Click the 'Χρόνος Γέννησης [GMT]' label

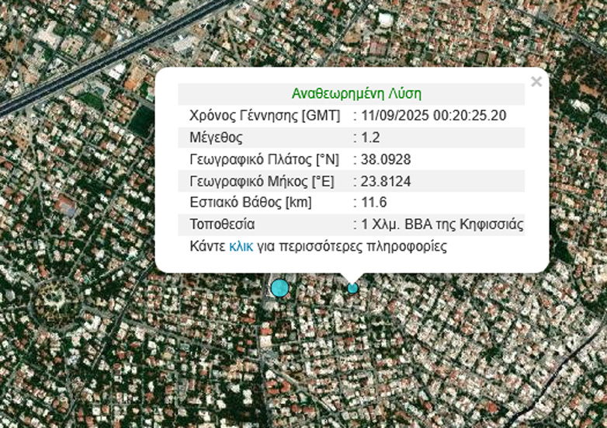pyautogui.click(x=265, y=116)
